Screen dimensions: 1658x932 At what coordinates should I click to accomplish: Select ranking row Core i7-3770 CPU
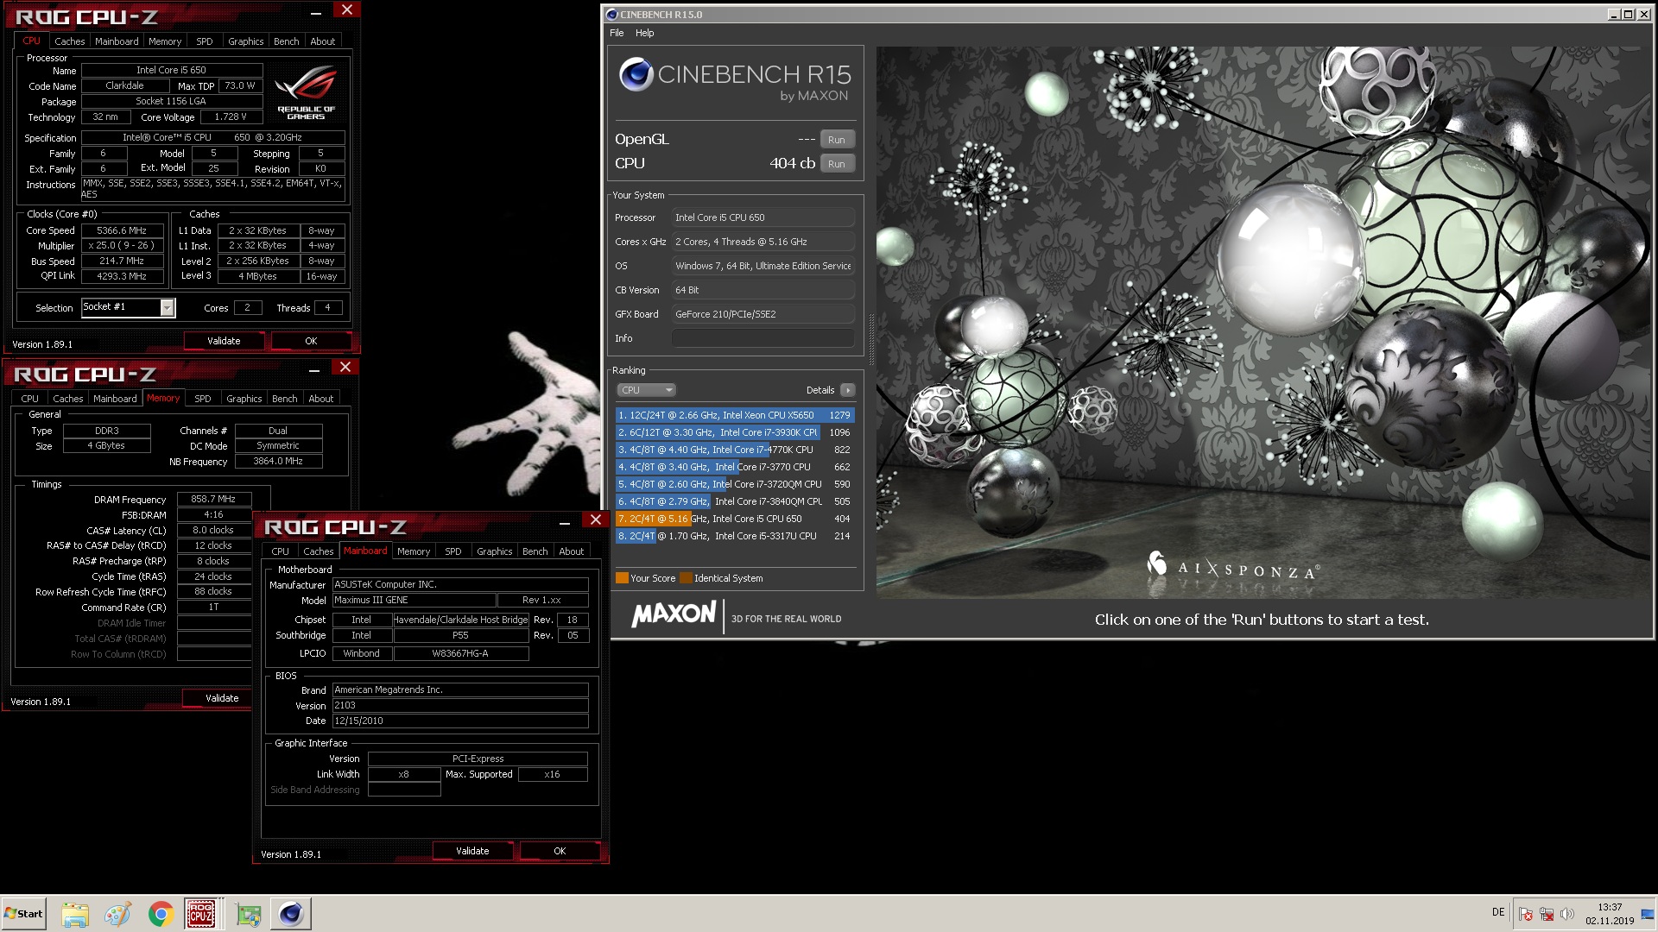(x=734, y=467)
